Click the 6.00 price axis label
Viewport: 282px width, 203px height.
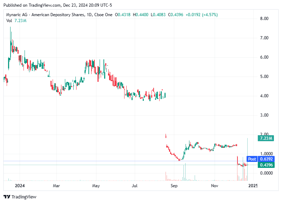coord(264,57)
